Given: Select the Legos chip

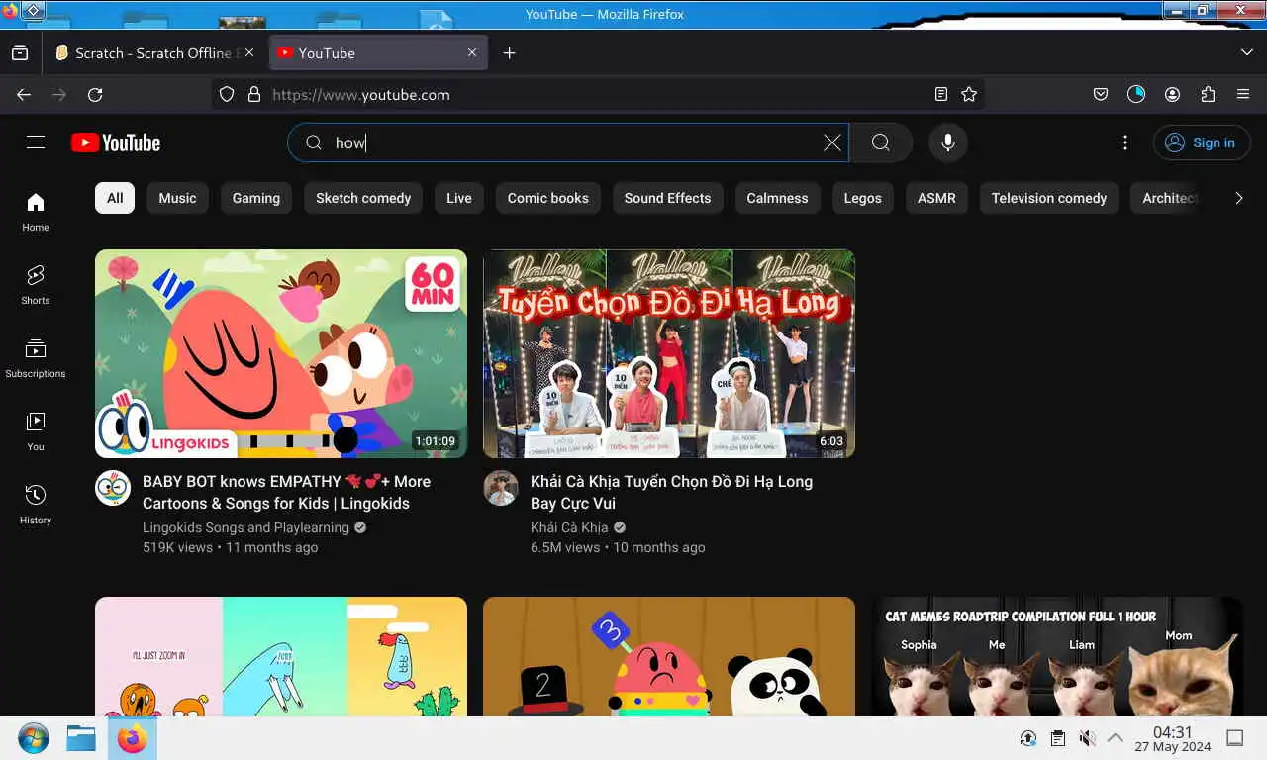Looking at the screenshot, I should click(863, 198).
